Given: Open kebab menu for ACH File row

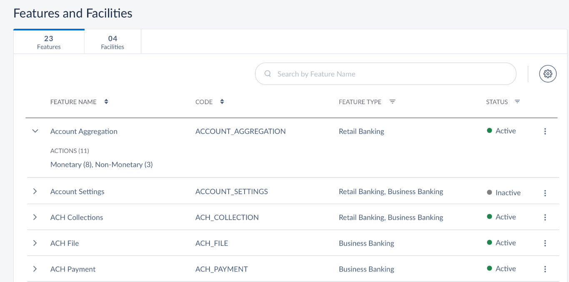Looking at the screenshot, I should [545, 243].
